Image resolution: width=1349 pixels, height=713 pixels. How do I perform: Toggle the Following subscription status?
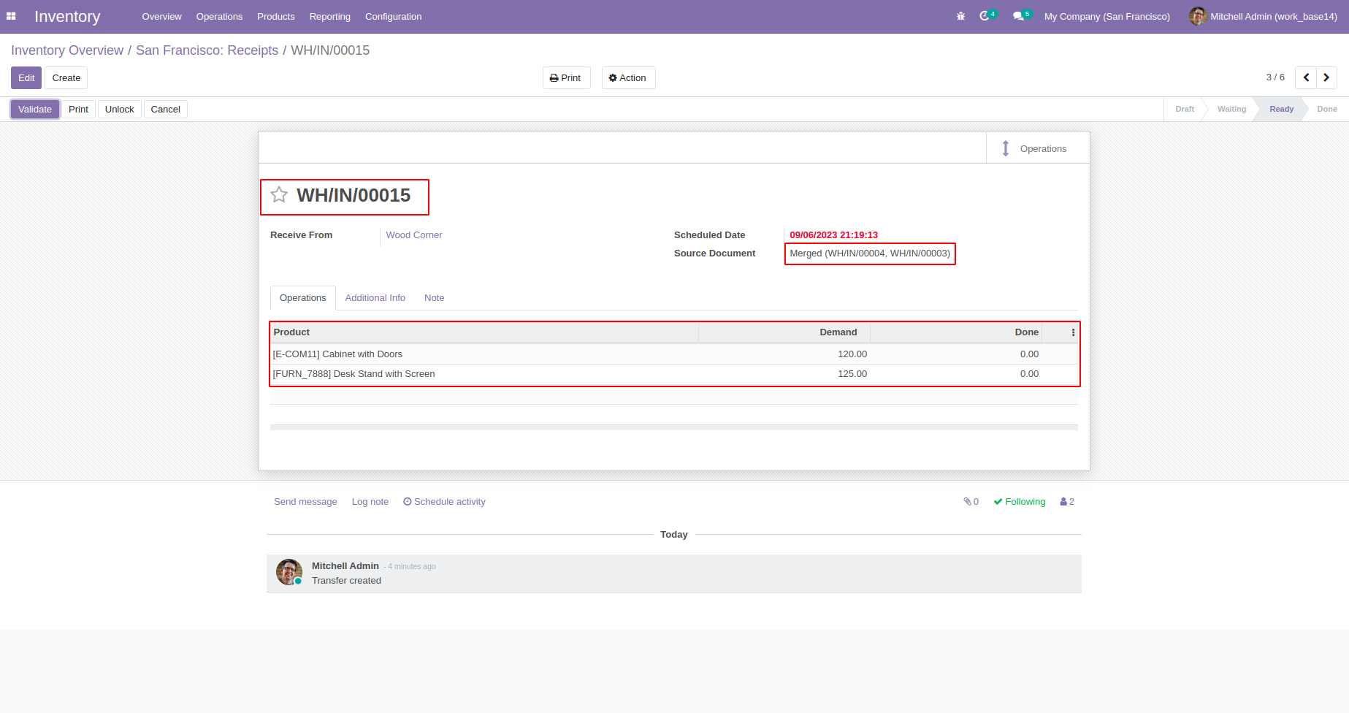pyautogui.click(x=1019, y=502)
